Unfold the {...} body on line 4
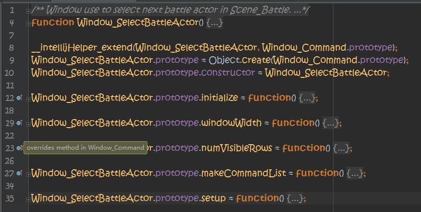This screenshot has height=212, width=421. pos(214,23)
